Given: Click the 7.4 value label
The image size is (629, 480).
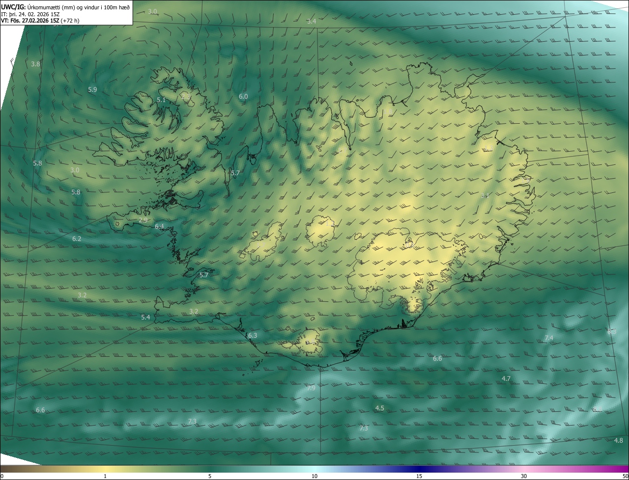Looking at the screenshot, I should pyautogui.click(x=549, y=338).
